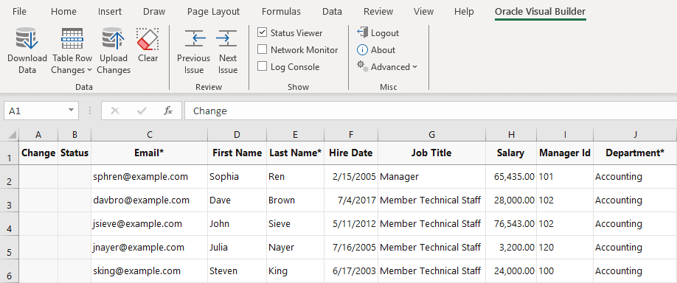This screenshot has width=677, height=283.
Task: Click the First Name cell Steven
Action: click(237, 271)
